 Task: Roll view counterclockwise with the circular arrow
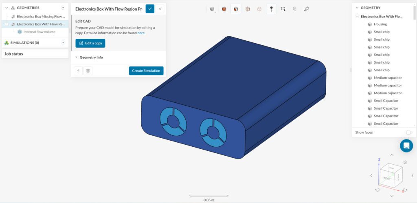pyautogui.click(x=377, y=190)
